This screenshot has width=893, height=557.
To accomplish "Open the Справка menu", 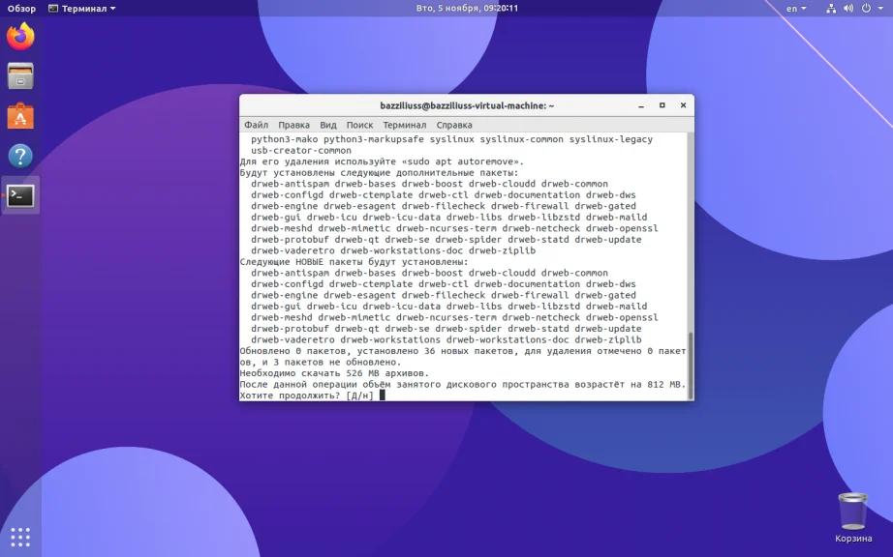I will pos(454,125).
